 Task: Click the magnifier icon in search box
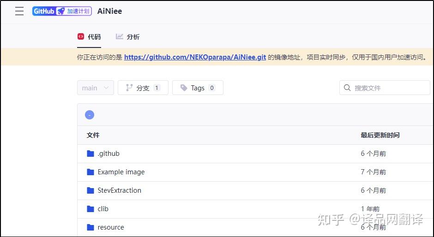tap(347, 88)
